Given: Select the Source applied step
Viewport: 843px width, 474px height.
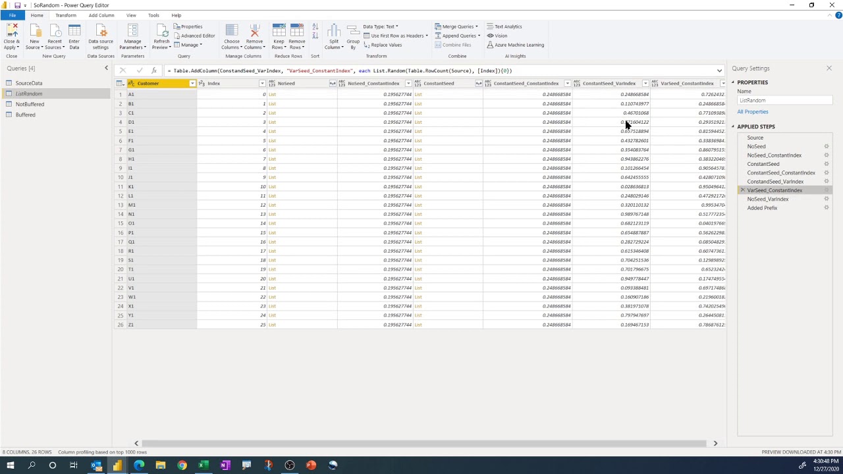Looking at the screenshot, I should [755, 138].
